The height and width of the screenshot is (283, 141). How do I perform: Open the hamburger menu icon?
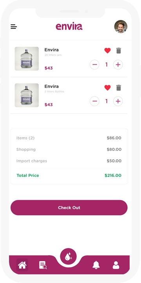(x=14, y=27)
